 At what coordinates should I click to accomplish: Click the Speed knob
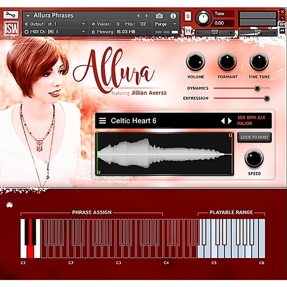(254, 159)
